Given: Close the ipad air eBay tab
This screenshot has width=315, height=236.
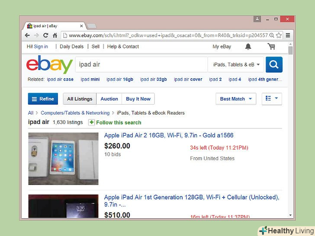Looking at the screenshot, I should tap(81, 26).
